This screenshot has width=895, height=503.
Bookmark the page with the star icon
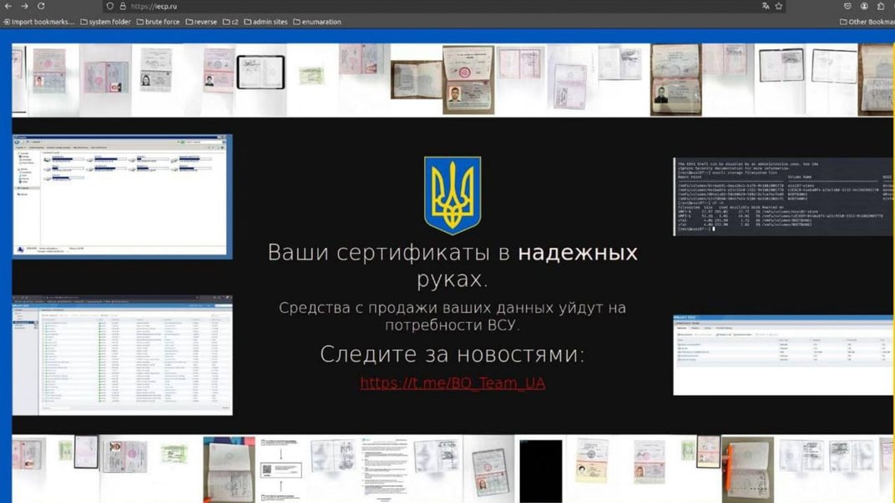coord(778,6)
